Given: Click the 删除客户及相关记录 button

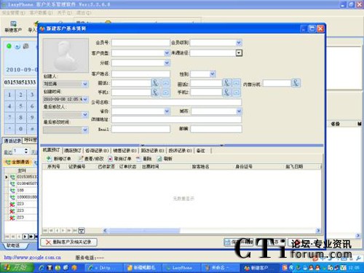Looking at the screenshot, I should point(68,242).
